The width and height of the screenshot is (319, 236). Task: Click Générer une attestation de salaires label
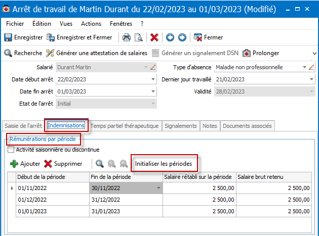pos(102,53)
